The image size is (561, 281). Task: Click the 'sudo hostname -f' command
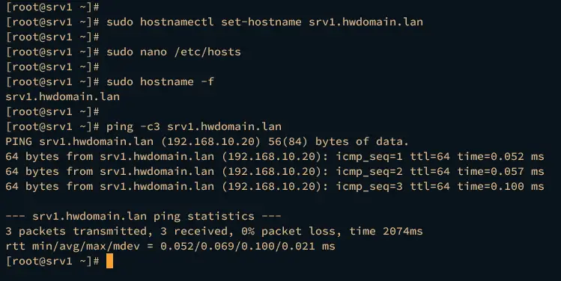160,81
